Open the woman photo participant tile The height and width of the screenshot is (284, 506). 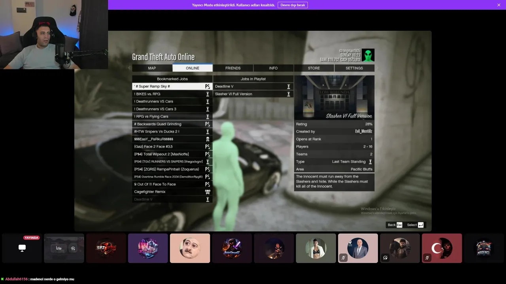click(316, 248)
